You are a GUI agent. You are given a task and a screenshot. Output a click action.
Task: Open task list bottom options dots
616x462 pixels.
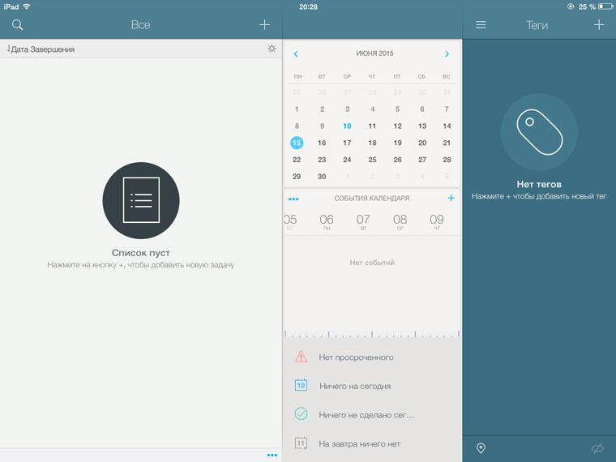pos(272,455)
